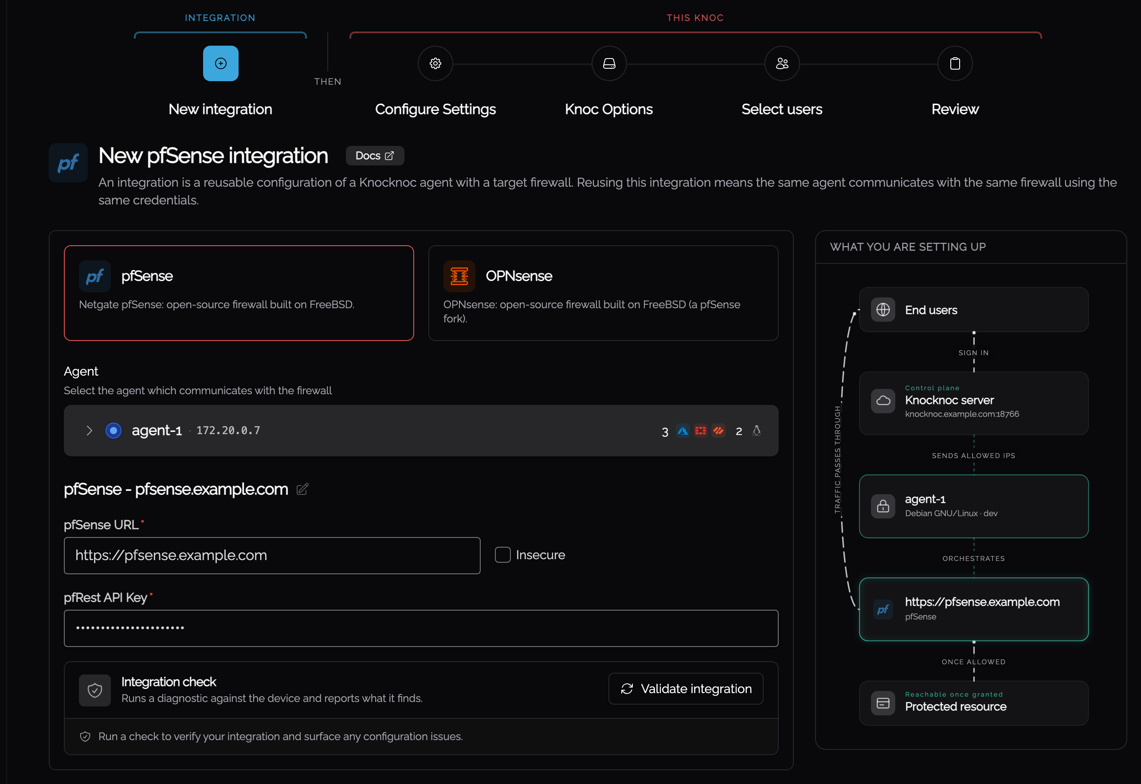
Task: Select the Configure Settings step label
Action: coord(435,109)
